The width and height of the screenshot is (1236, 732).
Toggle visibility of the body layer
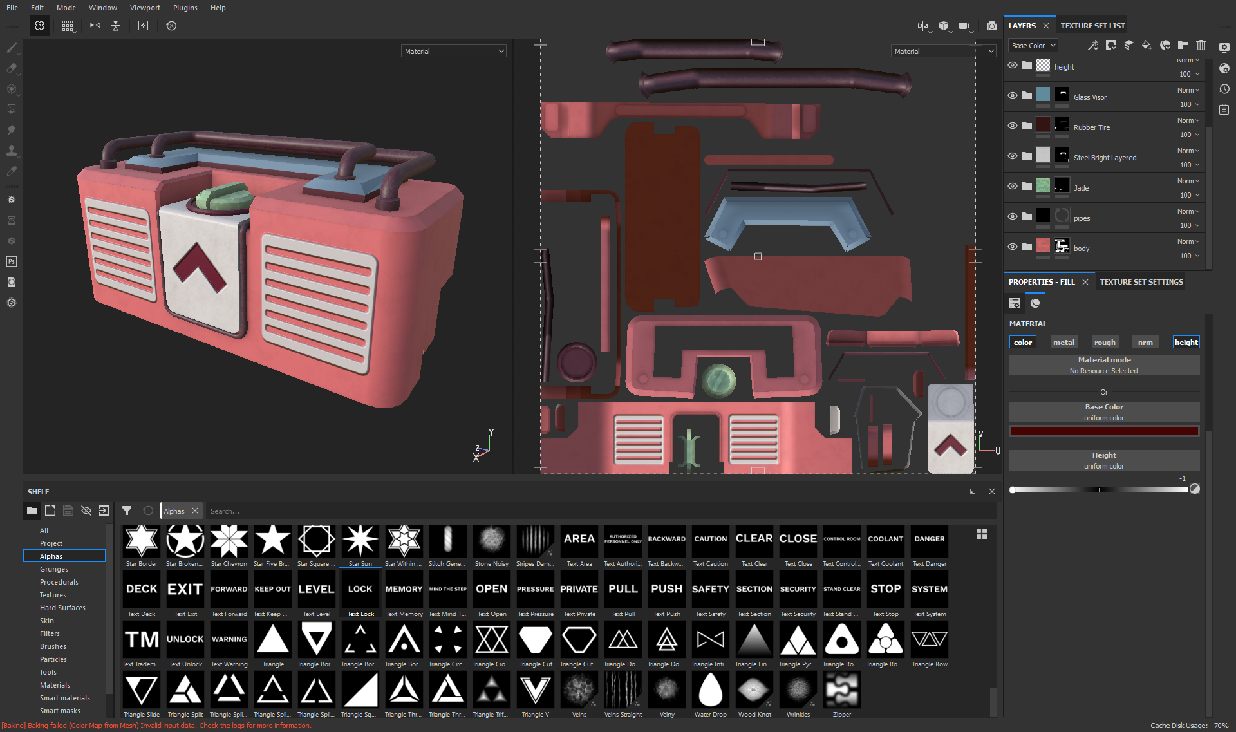coord(1013,247)
